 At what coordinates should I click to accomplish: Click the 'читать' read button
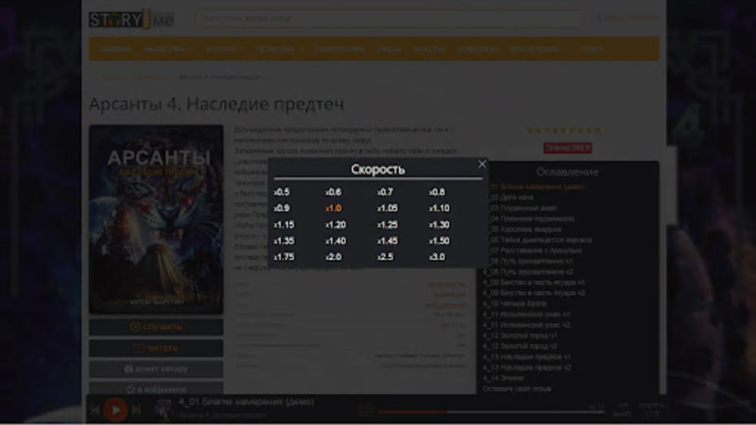[x=156, y=348]
